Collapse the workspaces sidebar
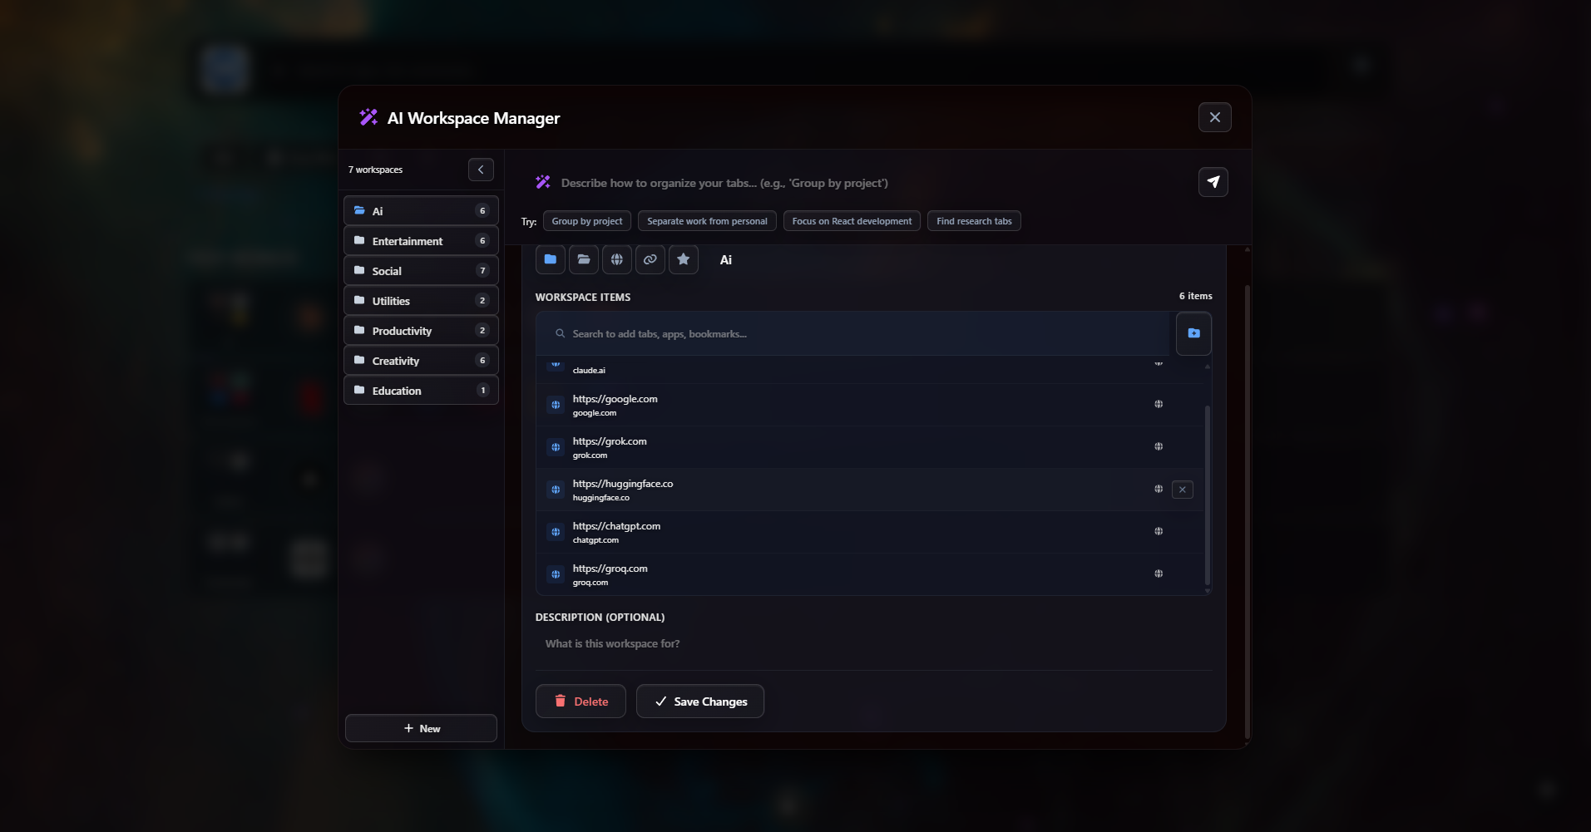1591x832 pixels. tap(481, 170)
